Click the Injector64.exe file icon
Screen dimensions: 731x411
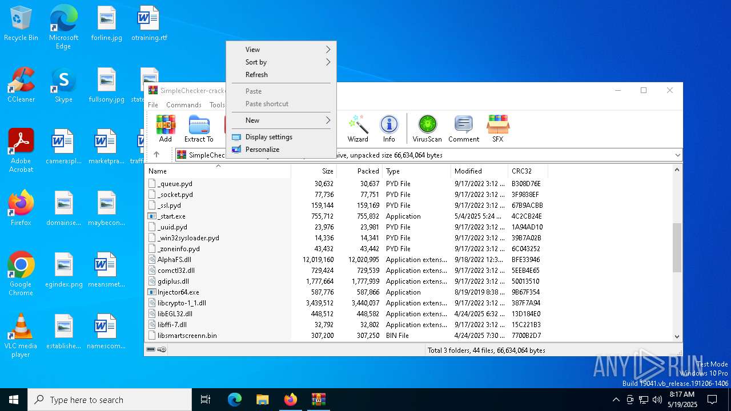click(152, 292)
